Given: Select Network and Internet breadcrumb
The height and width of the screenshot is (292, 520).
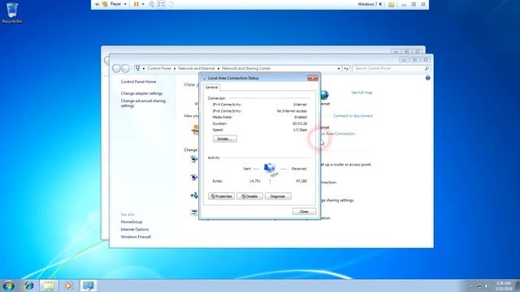Looking at the screenshot, I should point(197,68).
